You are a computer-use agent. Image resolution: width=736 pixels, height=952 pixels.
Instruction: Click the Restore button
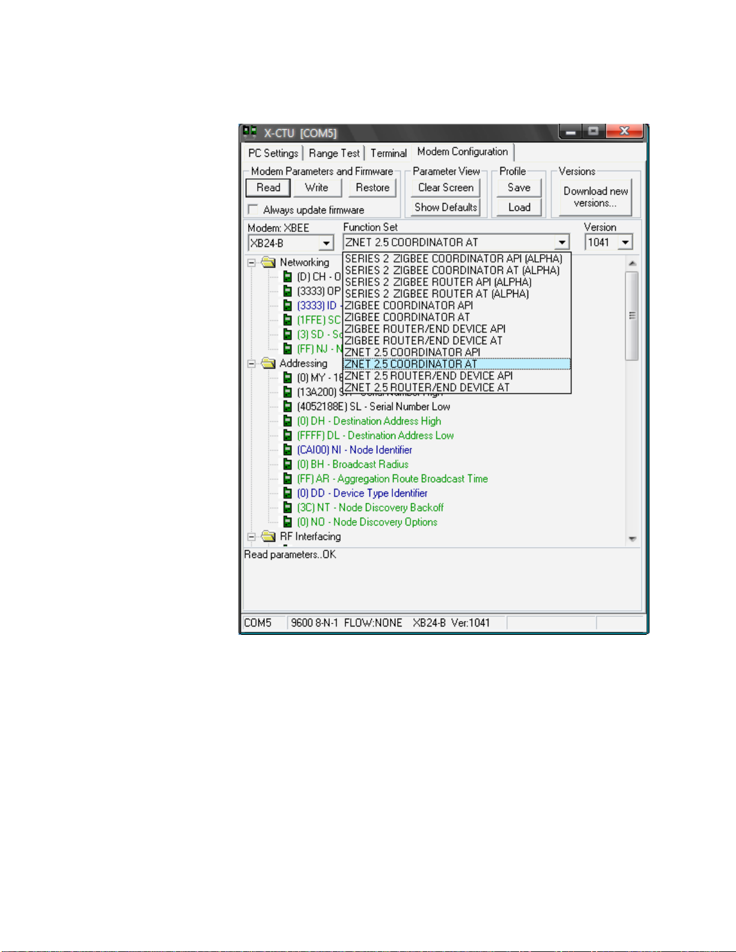[x=373, y=187]
